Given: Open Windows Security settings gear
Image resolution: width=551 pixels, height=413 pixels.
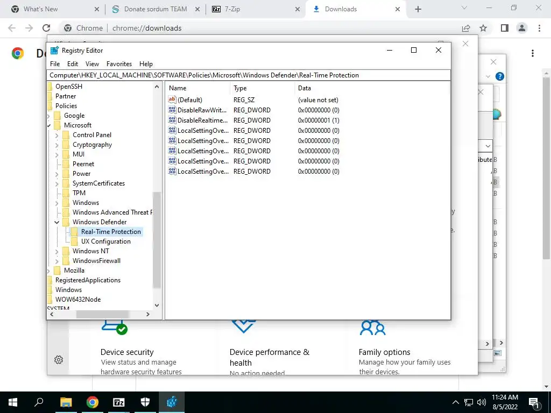Looking at the screenshot, I should click(x=59, y=360).
